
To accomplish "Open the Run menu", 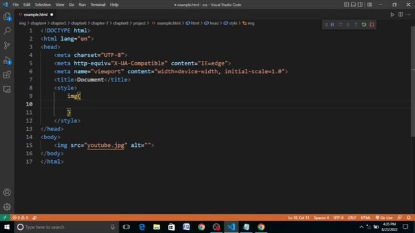I will point(82,5).
